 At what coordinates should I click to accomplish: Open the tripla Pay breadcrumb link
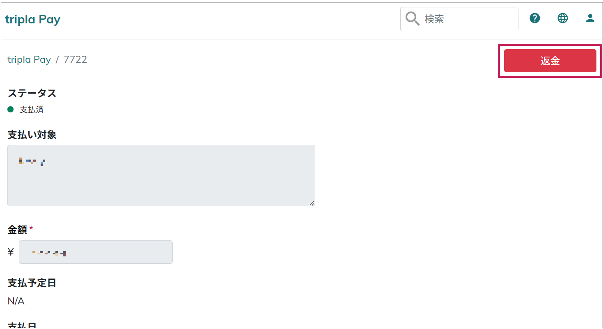pos(29,59)
